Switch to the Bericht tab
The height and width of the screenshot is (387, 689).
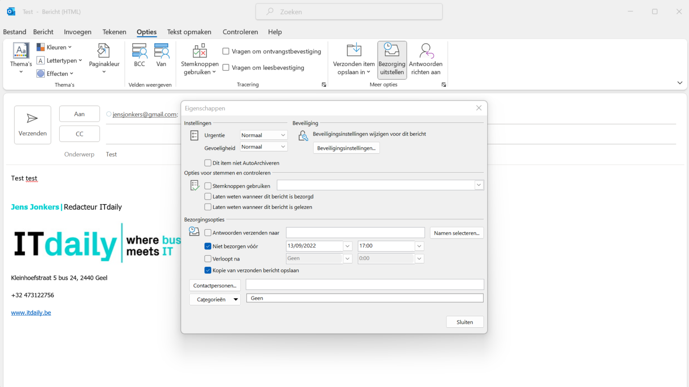(x=43, y=32)
